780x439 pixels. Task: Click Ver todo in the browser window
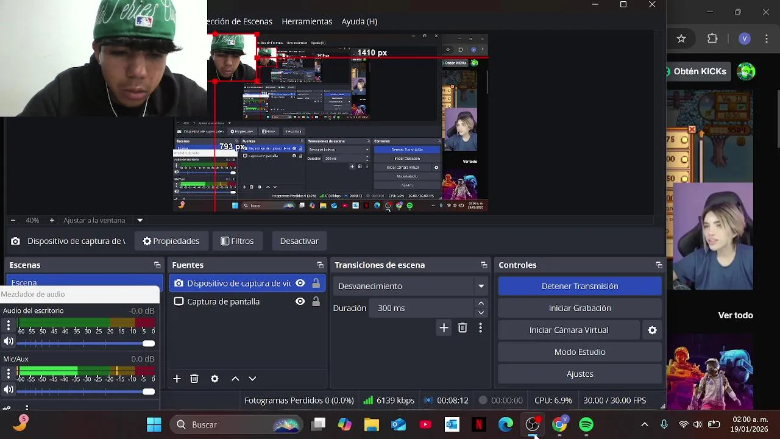(736, 315)
